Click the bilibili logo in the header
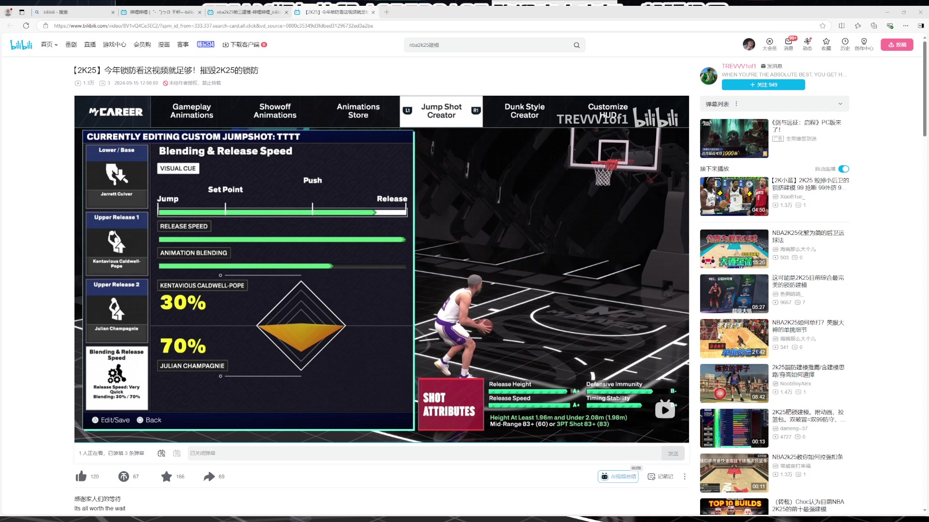 21,44
